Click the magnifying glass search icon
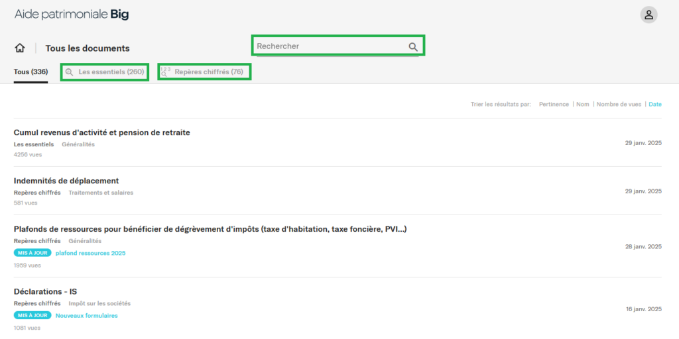Viewport: 679px width, 339px height. (413, 47)
